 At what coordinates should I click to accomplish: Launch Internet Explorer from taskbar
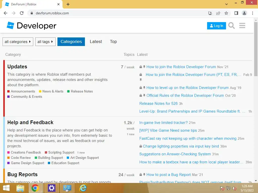point(83,188)
